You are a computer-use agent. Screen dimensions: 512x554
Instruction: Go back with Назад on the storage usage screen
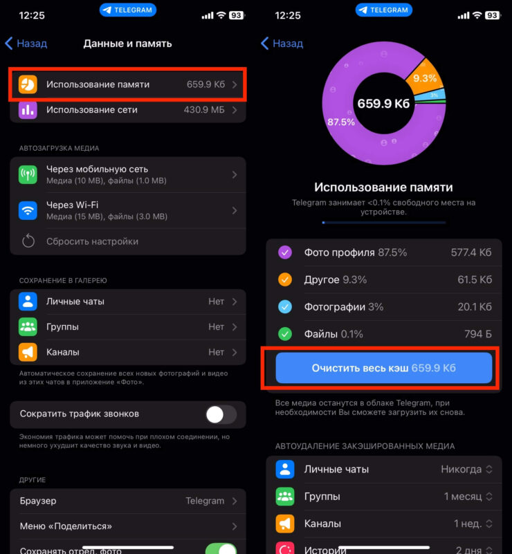tap(282, 43)
